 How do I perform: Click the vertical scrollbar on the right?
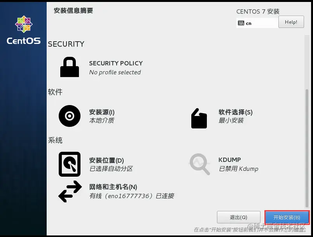[x=307, y=148]
